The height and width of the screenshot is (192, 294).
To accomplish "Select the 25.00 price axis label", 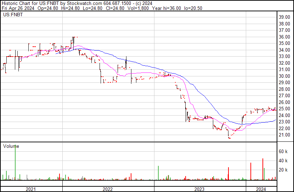I will (x=284, y=109).
